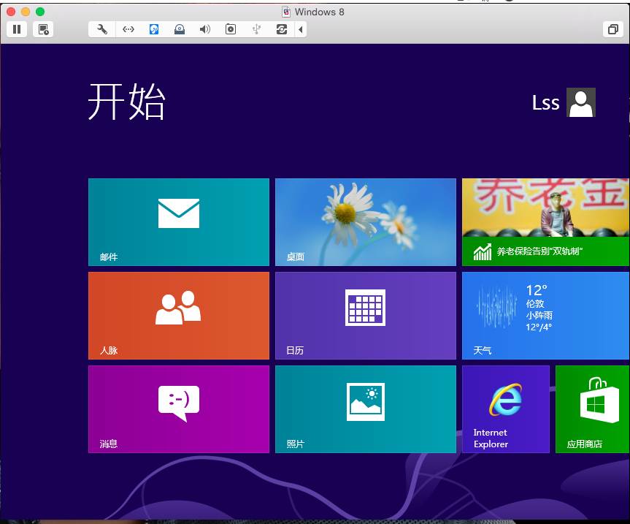Open the 消息 messaging tile
This screenshot has width=630, height=524.
[179, 409]
